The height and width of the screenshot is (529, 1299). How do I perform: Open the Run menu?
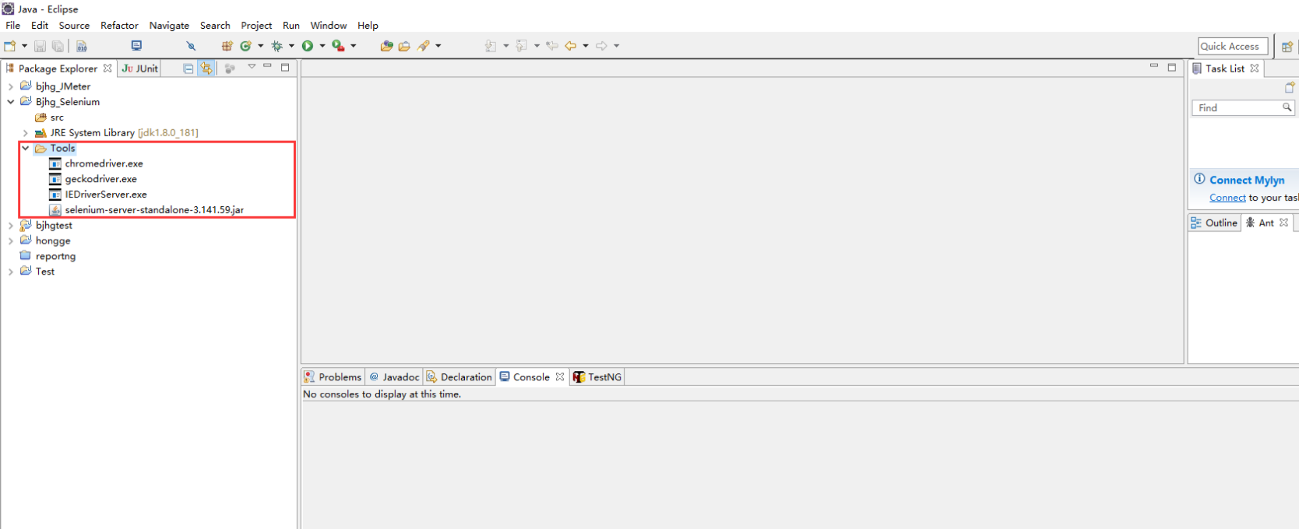[x=291, y=26]
